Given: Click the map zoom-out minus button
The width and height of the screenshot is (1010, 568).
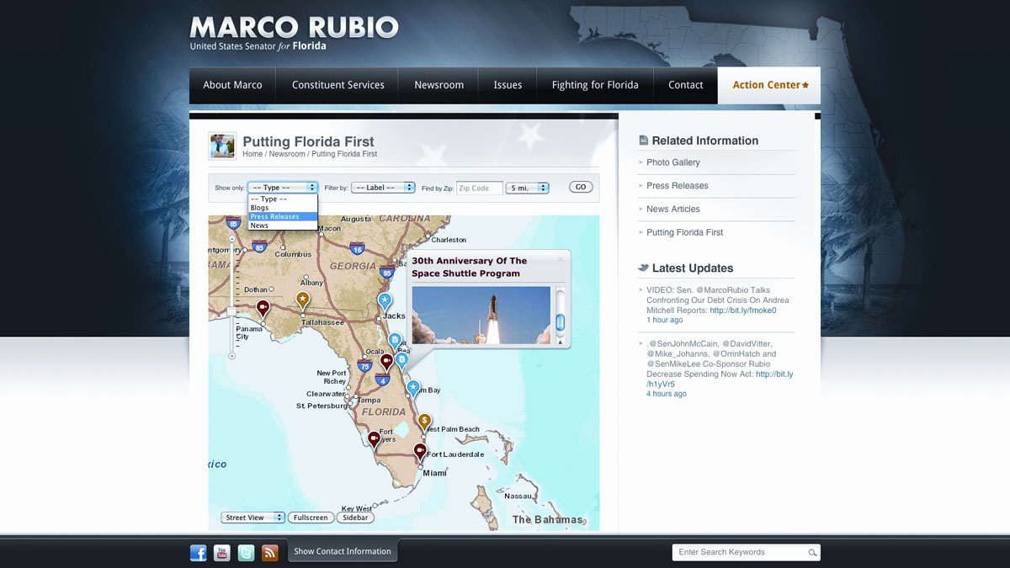Looking at the screenshot, I should point(232,356).
